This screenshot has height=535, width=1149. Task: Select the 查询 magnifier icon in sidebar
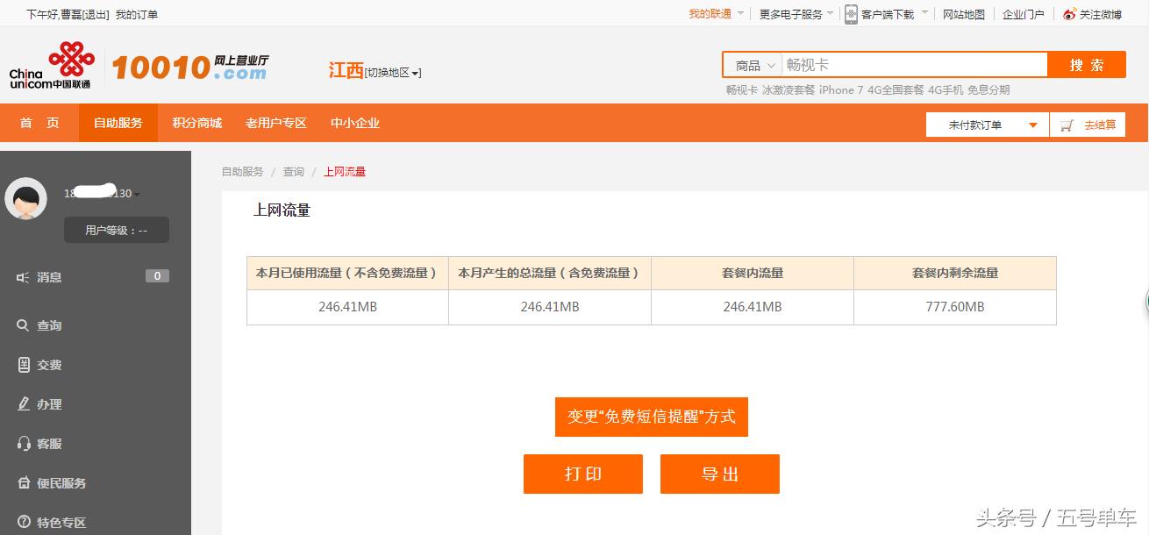(22, 325)
